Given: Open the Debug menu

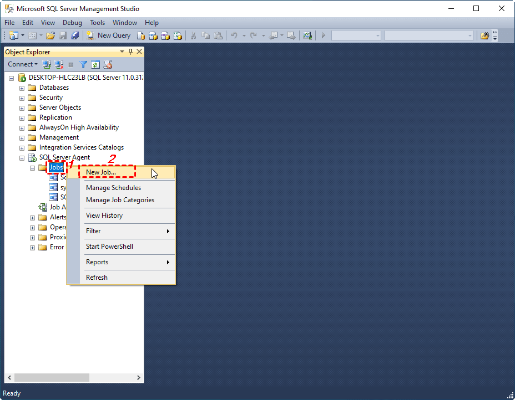Looking at the screenshot, I should pyautogui.click(x=72, y=23).
